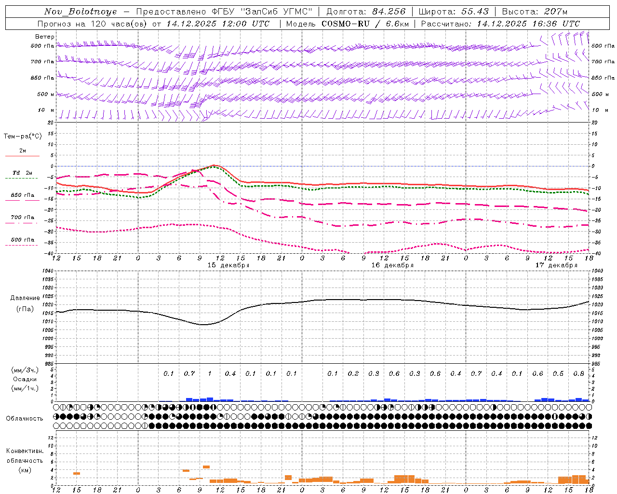Click the Рассчитано: 14.12.2025 16:36 UTC timestamp
Viewport: 617px width, 494px height.
click(500, 24)
